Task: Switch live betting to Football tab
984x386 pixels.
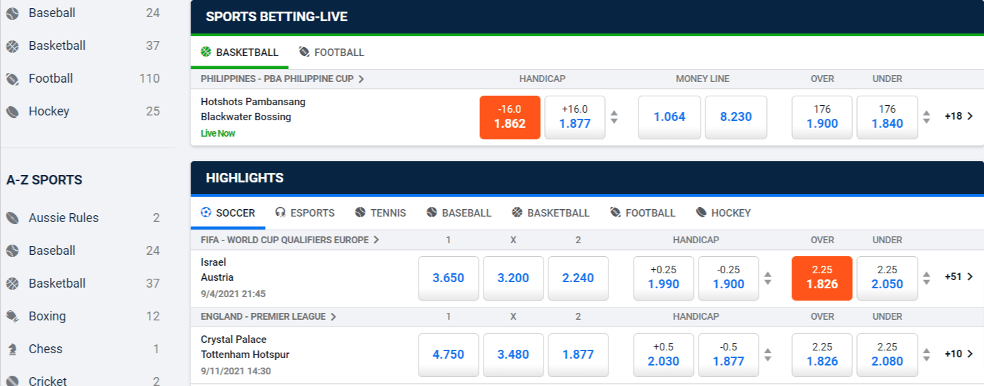Action: (x=332, y=53)
